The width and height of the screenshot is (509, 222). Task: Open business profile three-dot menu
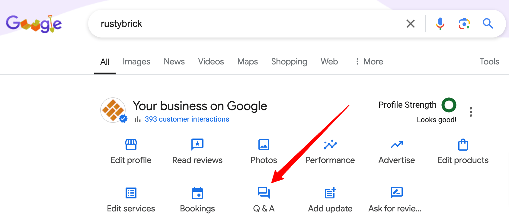pyautogui.click(x=471, y=112)
